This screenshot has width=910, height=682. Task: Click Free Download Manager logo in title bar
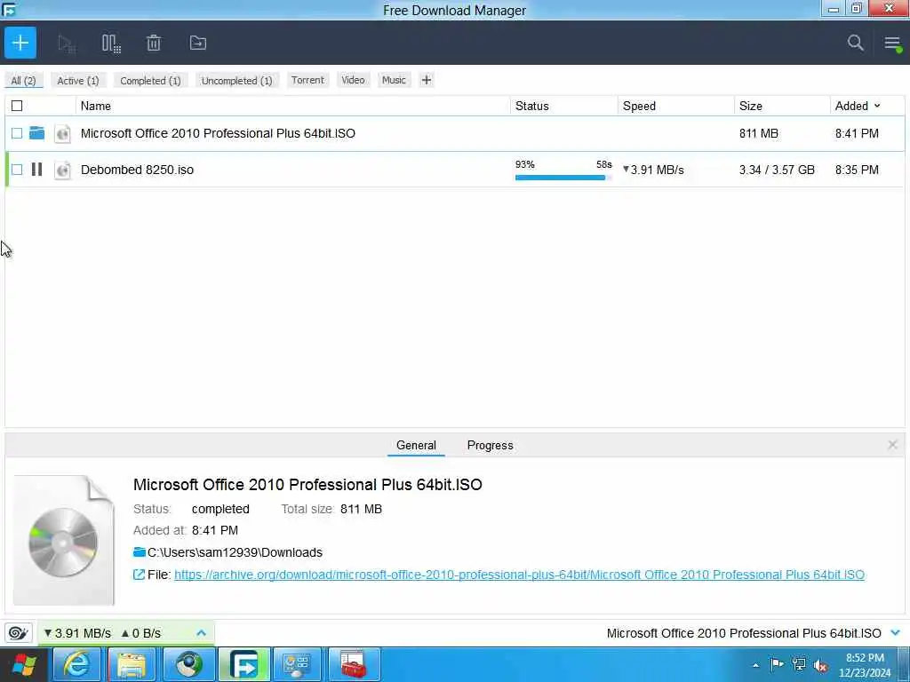tap(9, 9)
